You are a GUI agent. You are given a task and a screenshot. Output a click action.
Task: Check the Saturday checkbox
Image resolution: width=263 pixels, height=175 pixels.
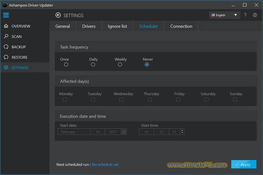point(206,100)
